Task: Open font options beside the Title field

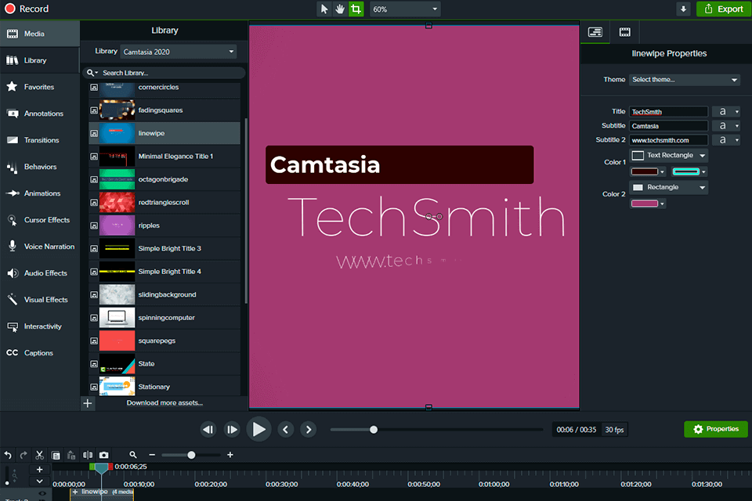Action: 726,112
